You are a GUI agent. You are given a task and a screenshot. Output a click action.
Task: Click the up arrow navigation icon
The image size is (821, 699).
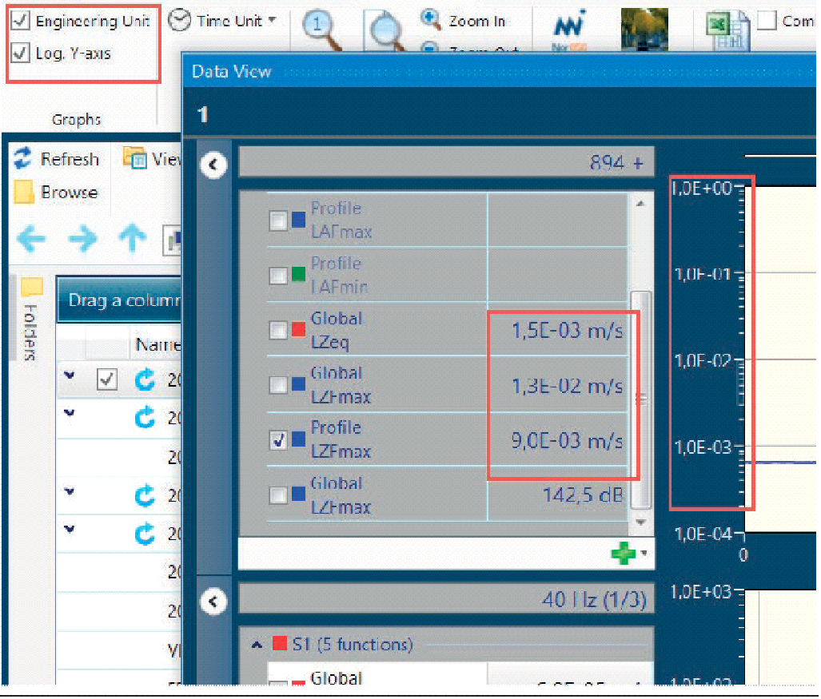[133, 238]
